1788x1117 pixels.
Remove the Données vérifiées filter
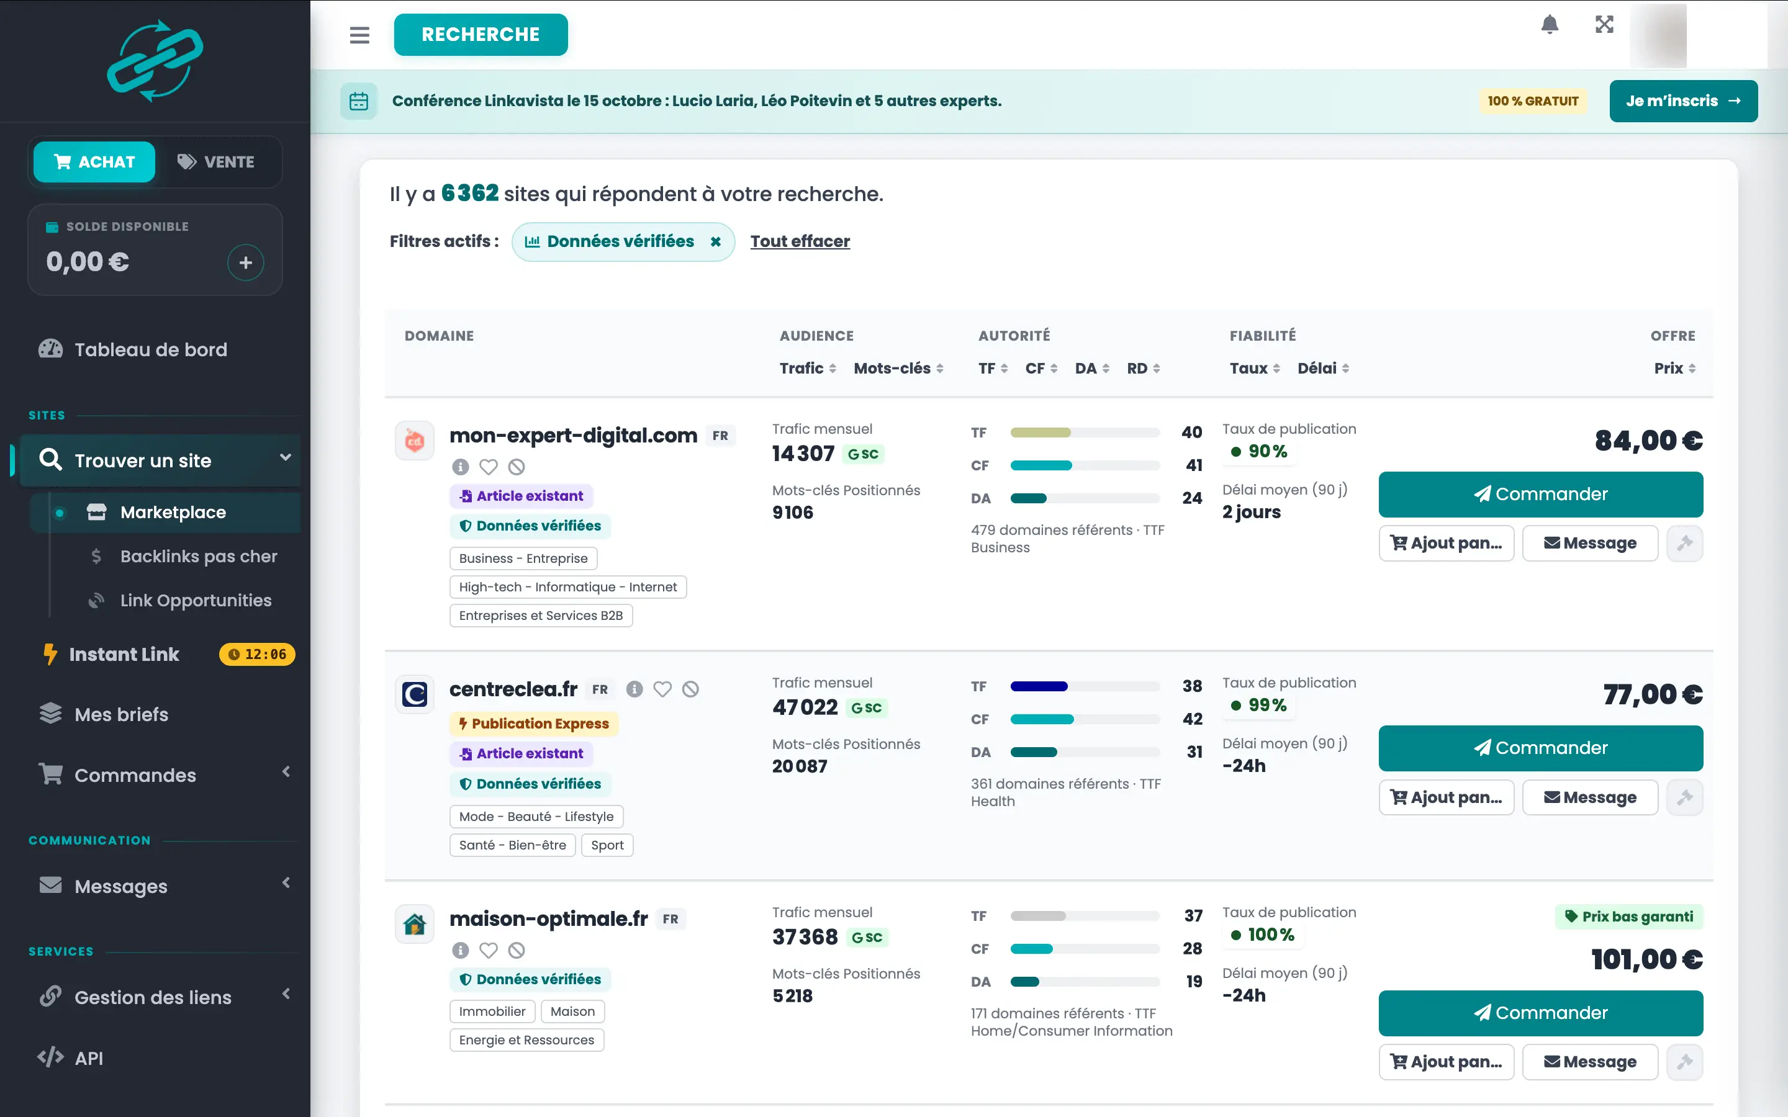(x=715, y=241)
